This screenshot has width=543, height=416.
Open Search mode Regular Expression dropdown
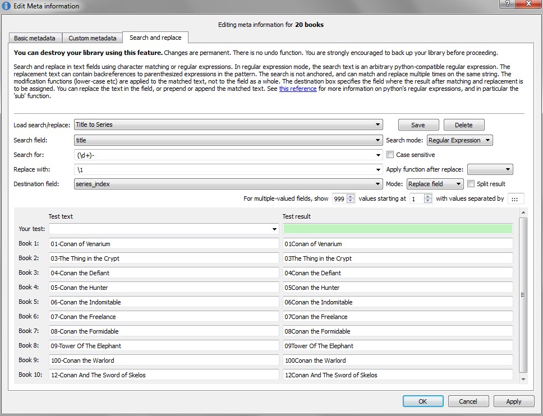pyautogui.click(x=459, y=140)
